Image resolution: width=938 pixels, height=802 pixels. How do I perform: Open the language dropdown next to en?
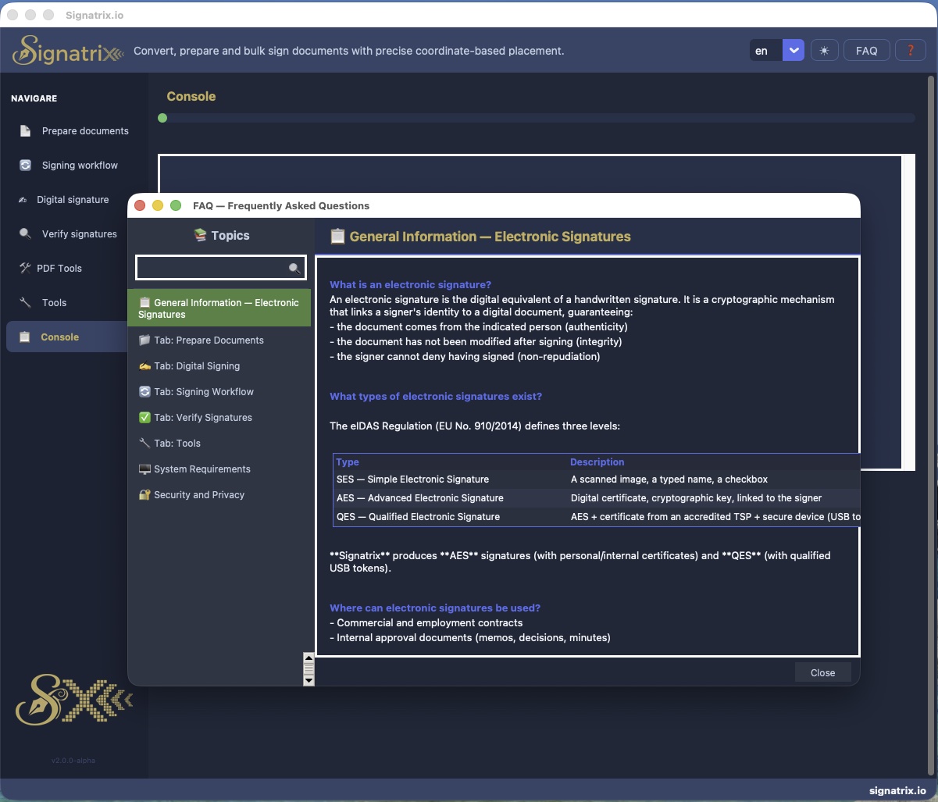point(794,49)
